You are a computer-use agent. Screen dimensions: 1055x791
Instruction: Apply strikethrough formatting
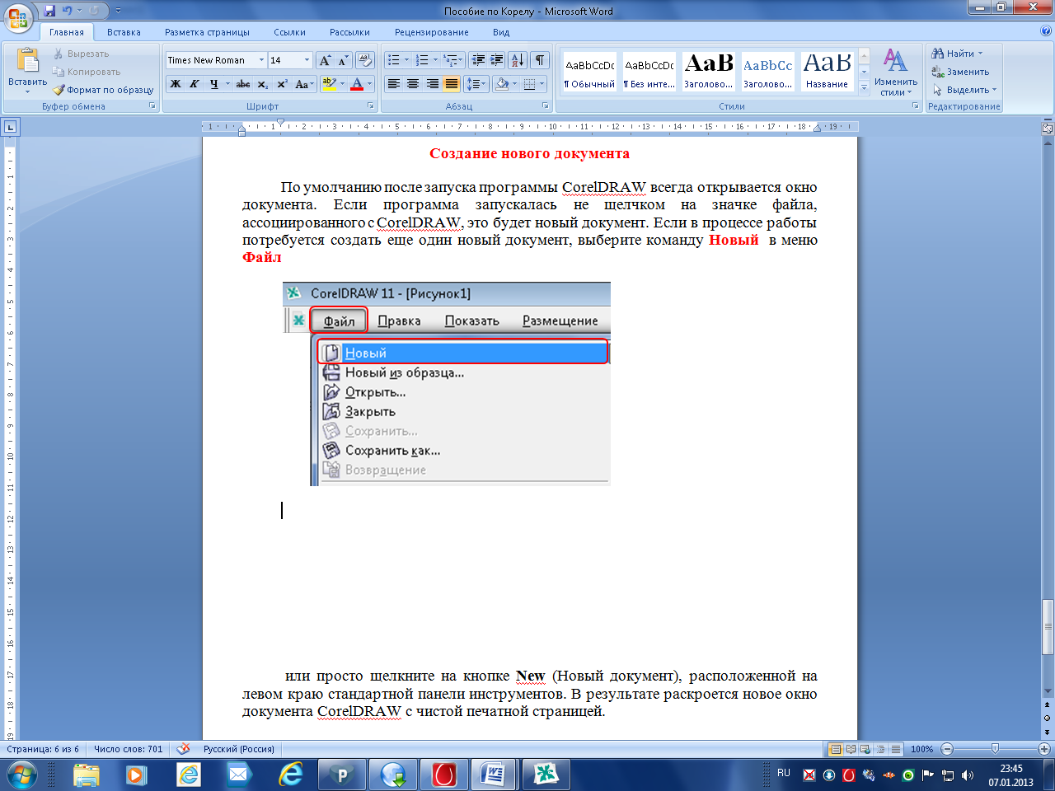[243, 84]
